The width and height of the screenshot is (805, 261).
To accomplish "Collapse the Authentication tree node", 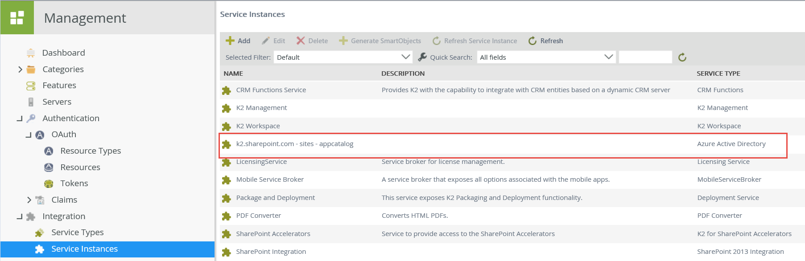I will tap(20, 118).
